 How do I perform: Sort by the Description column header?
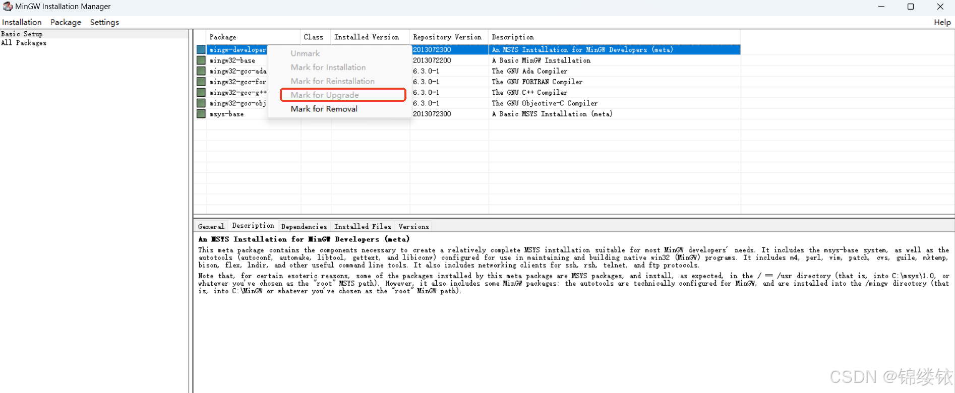coord(614,37)
